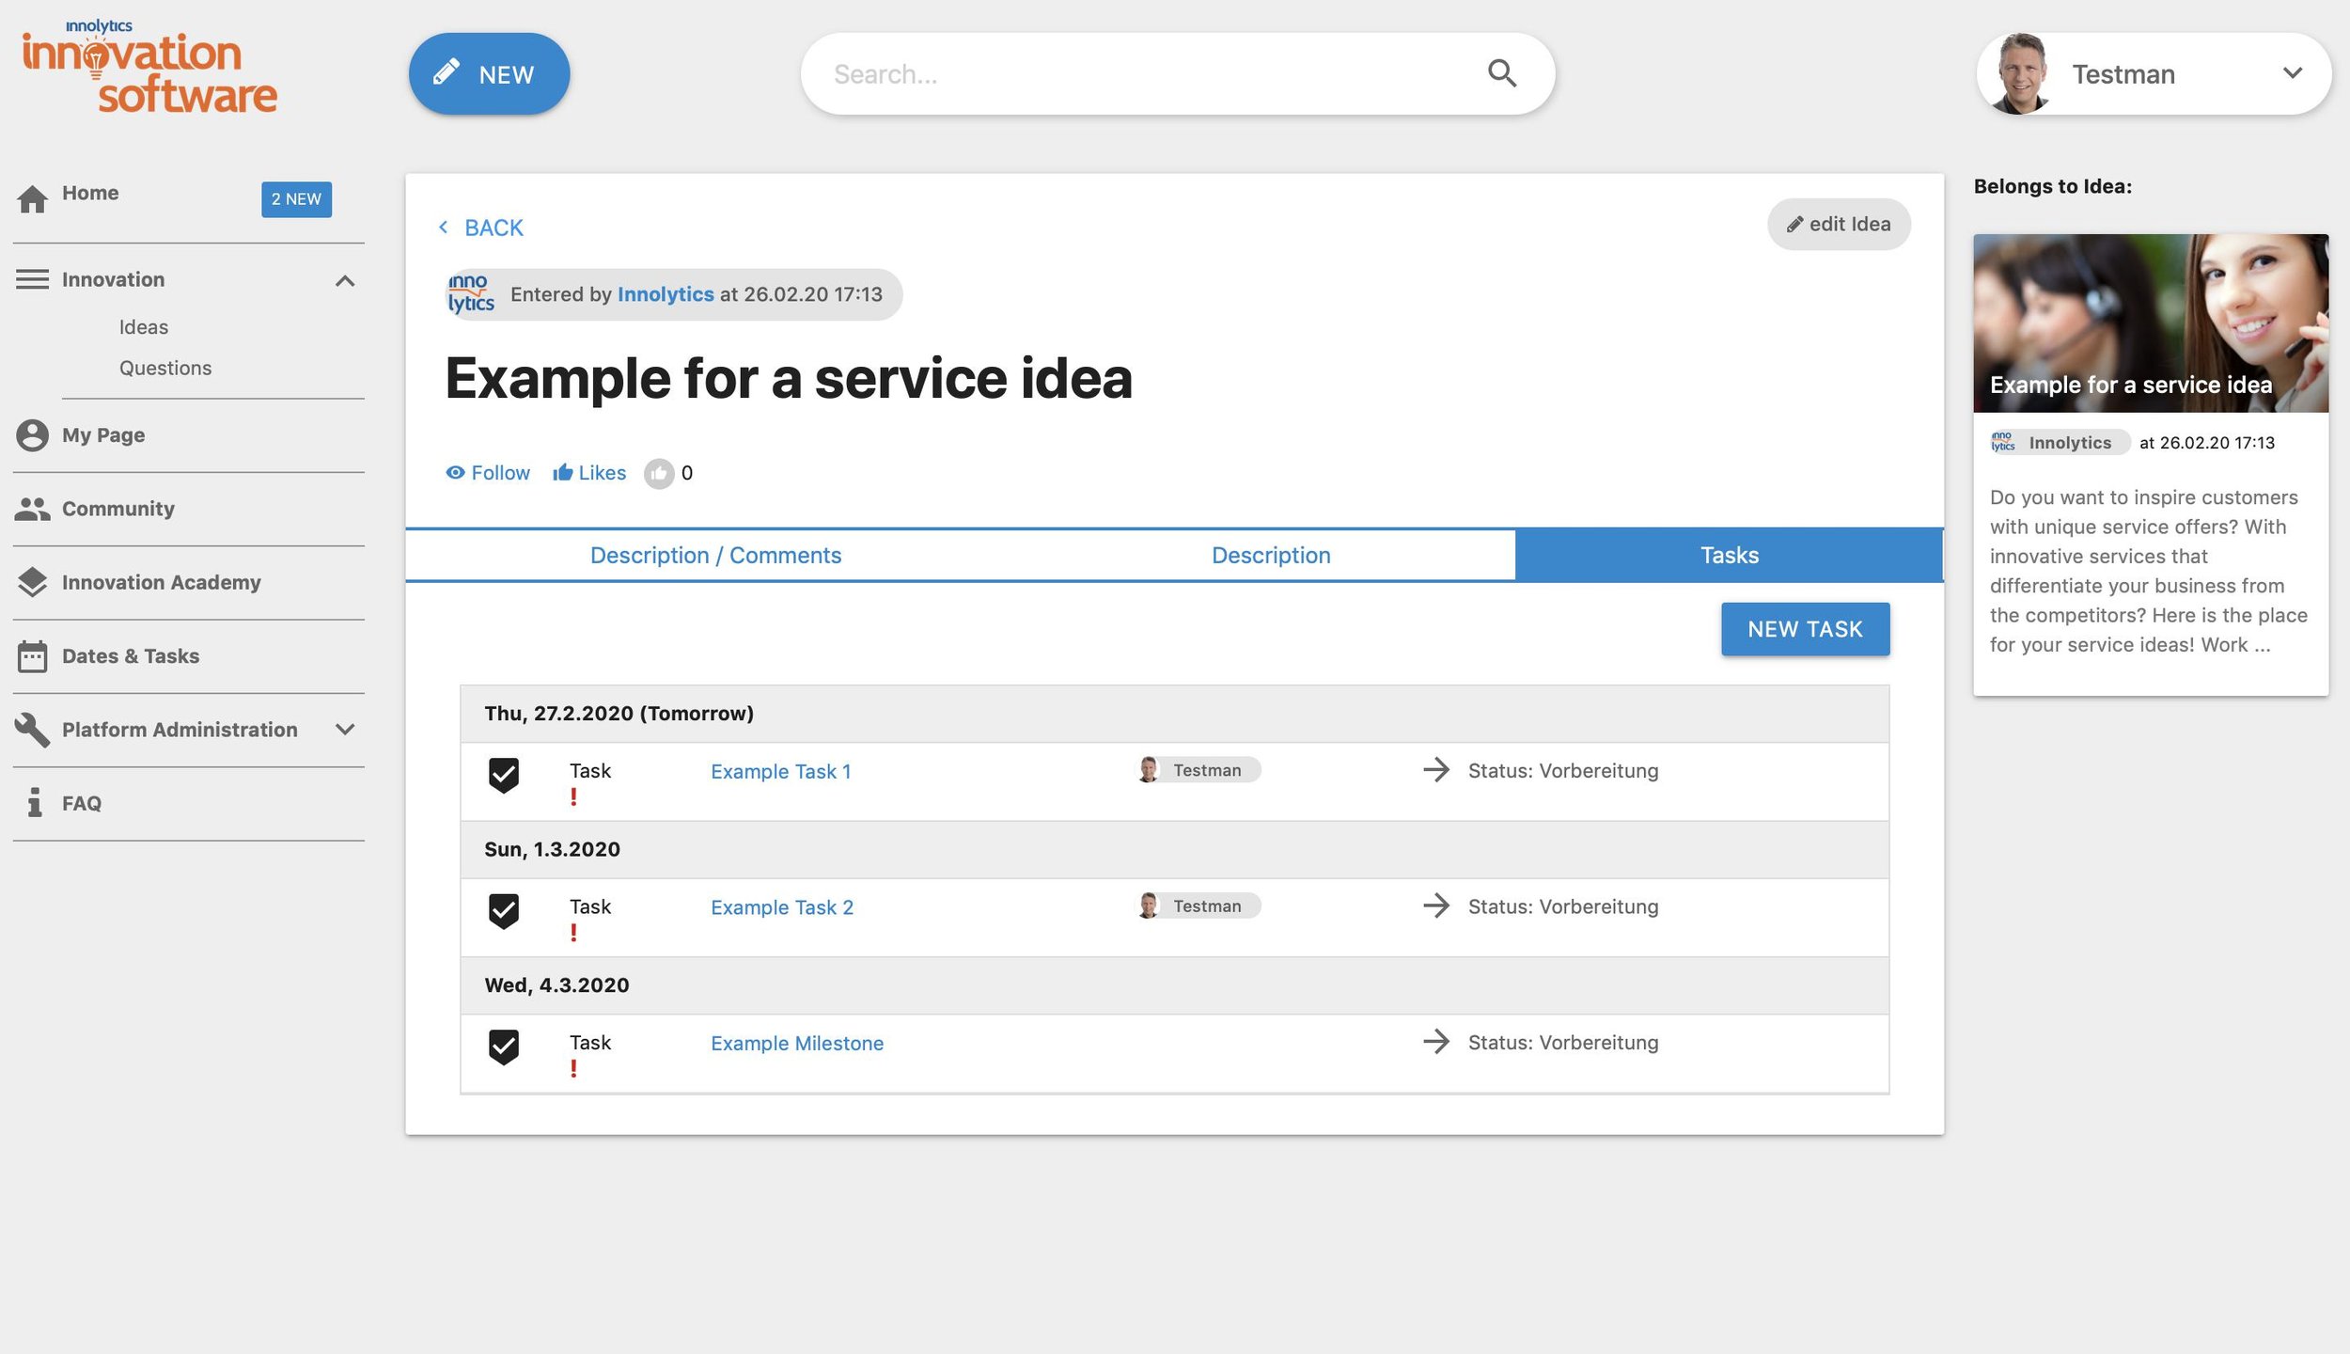Toggle the checkbox for Example Task 2

[x=504, y=910]
